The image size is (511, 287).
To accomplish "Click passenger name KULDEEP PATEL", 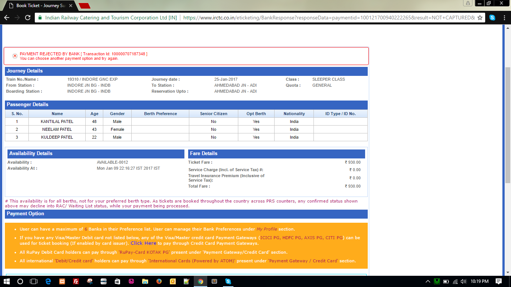I will point(57,137).
